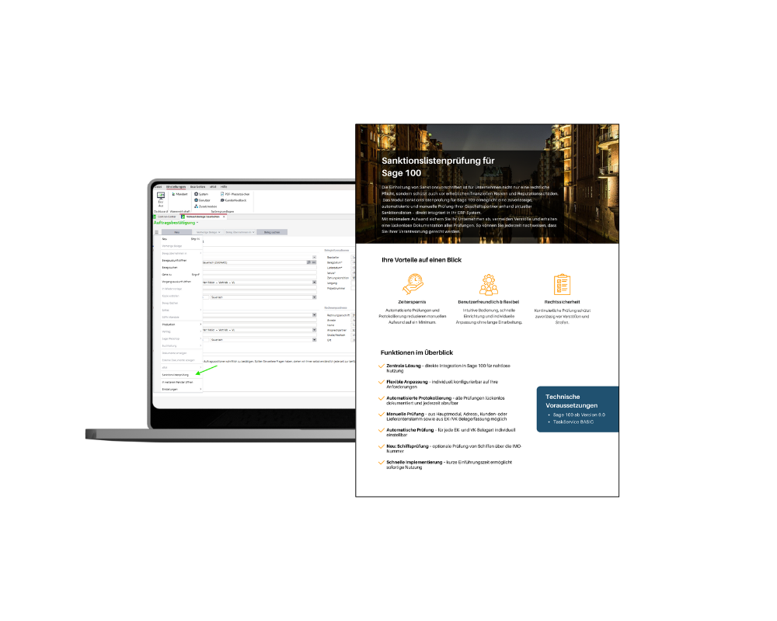Image resolution: width=777 pixels, height=621 pixels.
Task: Click the Ein/Aus dashboard monitor icon
Action: click(x=161, y=197)
